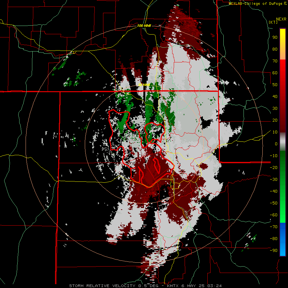Viewport: 288px width, 288px height.
Task: Click the NEXR label above the color scale
Action: tap(281, 19)
